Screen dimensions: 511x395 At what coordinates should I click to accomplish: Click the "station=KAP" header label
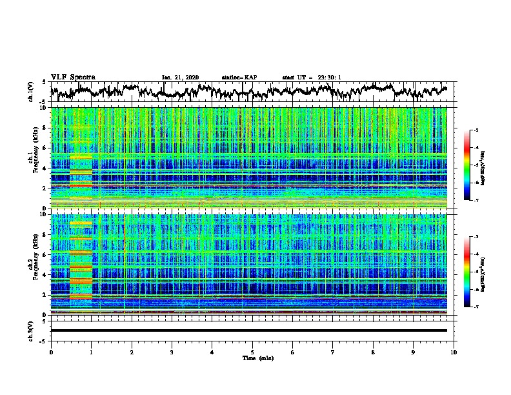pos(239,77)
